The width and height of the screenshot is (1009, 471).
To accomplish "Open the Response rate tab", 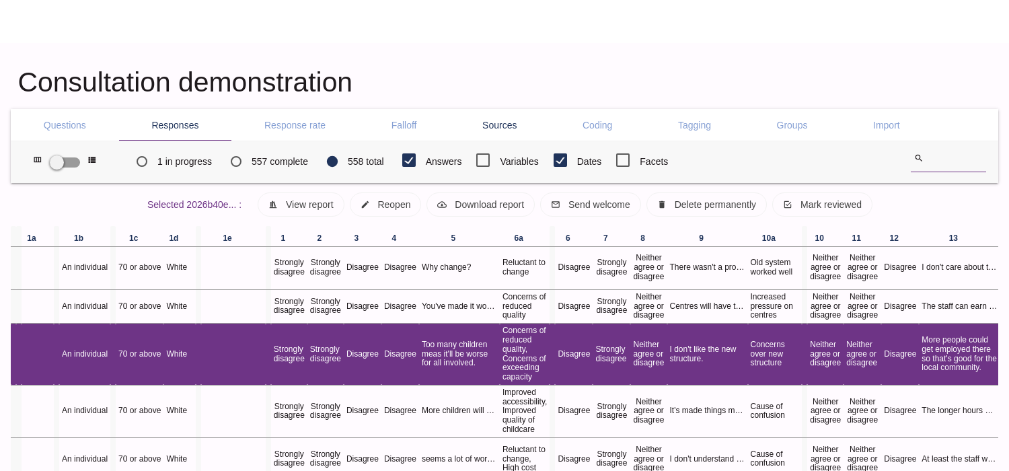I will tap(295, 125).
